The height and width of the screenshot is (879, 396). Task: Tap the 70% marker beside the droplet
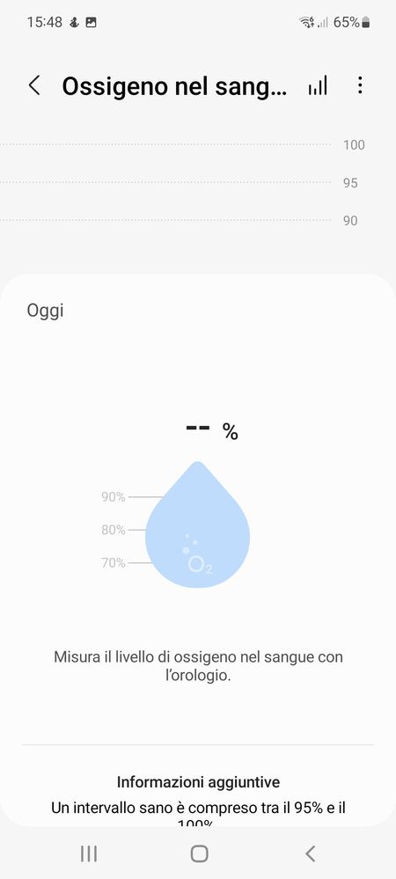click(x=114, y=563)
